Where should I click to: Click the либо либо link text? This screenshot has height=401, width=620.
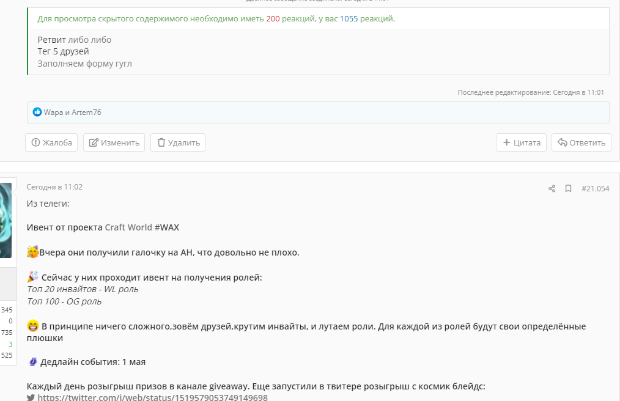click(90, 40)
